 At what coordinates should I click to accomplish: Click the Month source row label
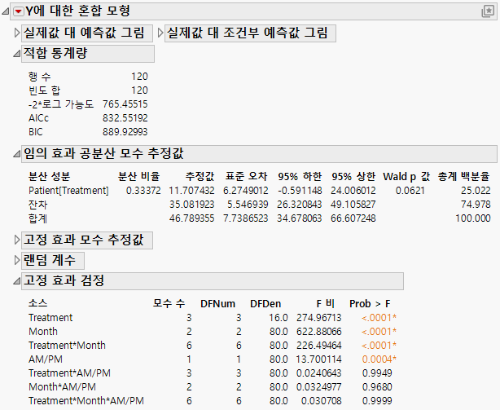click(x=43, y=332)
